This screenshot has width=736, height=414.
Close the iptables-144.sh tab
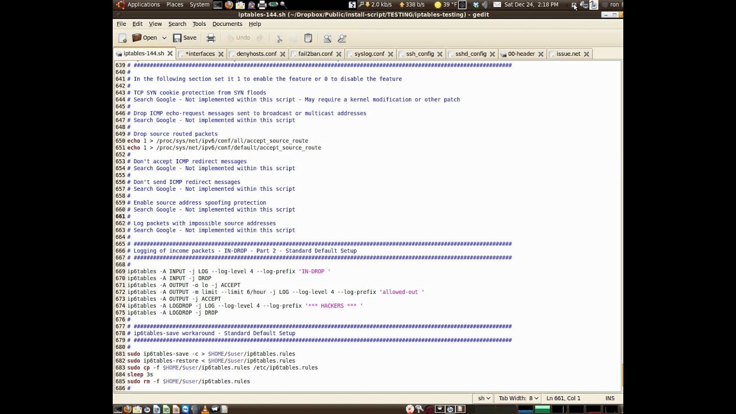pos(170,53)
